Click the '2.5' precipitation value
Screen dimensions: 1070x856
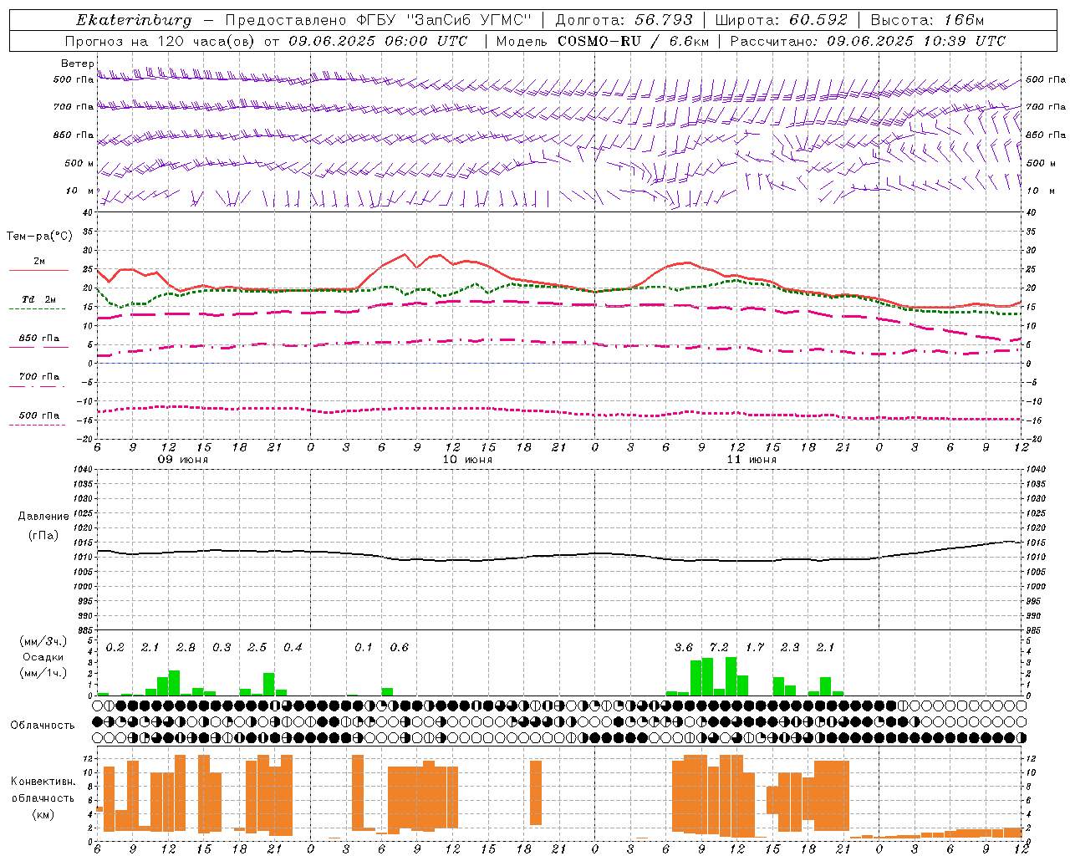coord(257,648)
